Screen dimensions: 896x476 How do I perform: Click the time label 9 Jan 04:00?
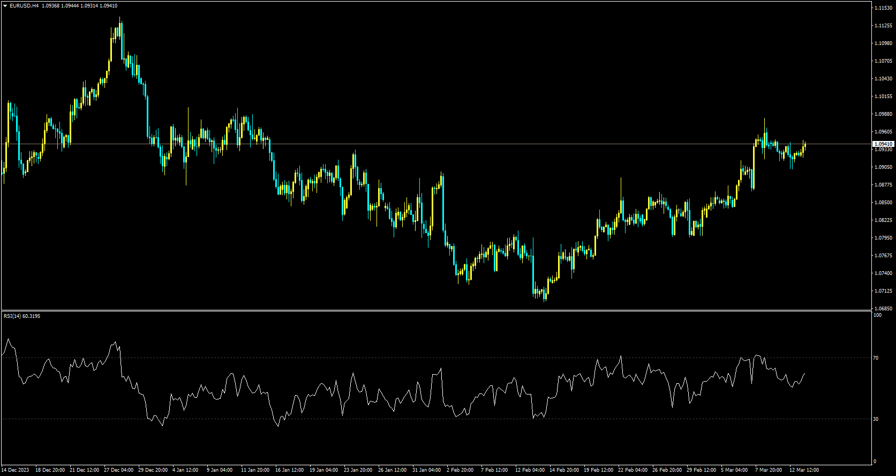click(x=220, y=470)
